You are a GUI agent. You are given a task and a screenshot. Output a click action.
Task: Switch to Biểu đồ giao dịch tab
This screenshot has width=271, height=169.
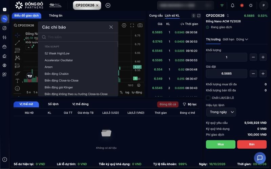[x=26, y=16]
